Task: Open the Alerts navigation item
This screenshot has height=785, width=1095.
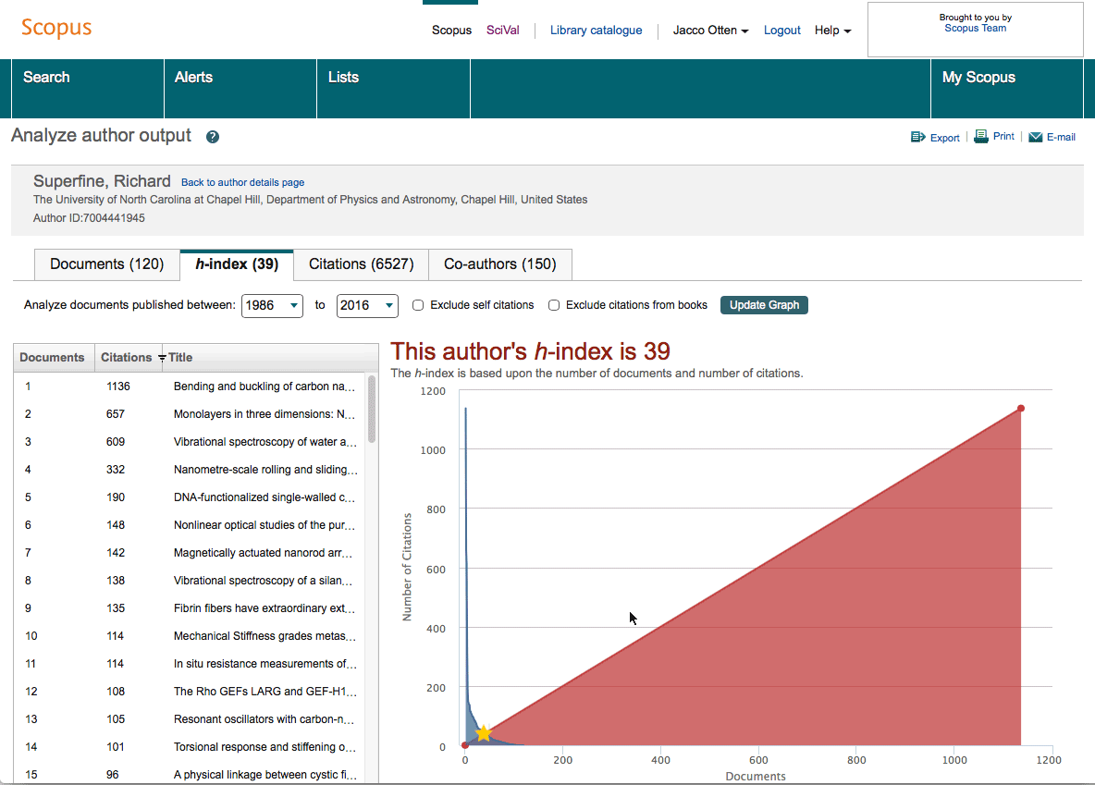Action: pos(193,78)
